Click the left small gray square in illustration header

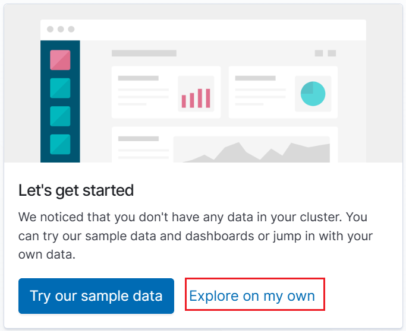pos(319,53)
